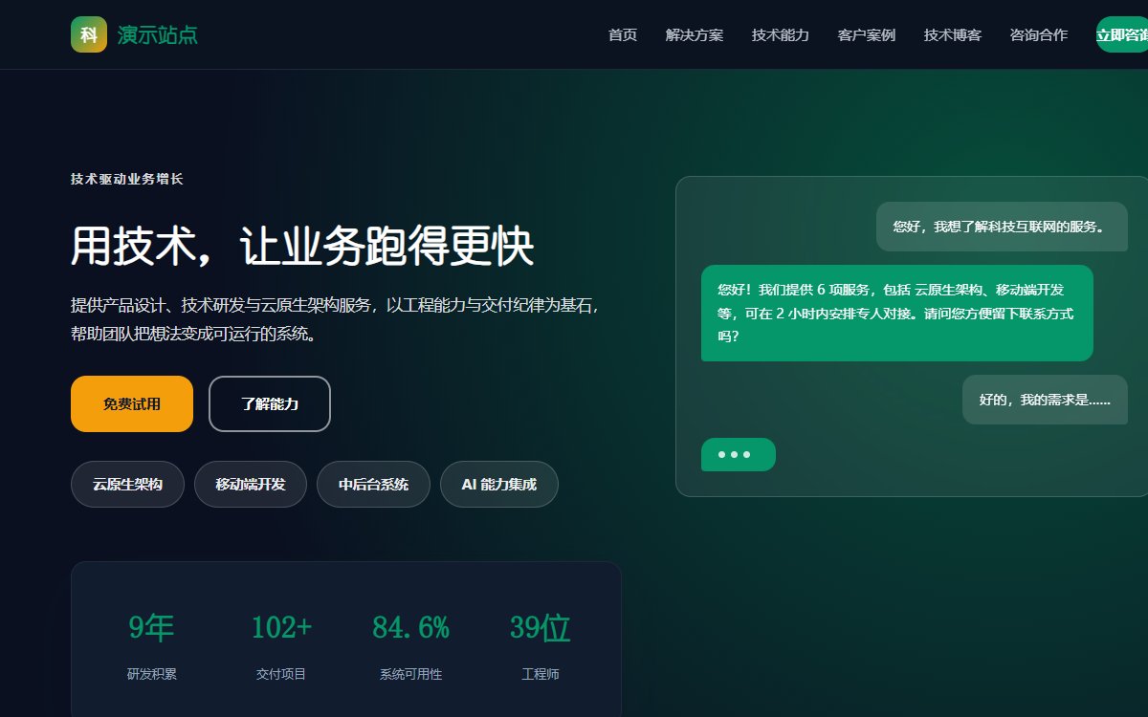Image resolution: width=1148 pixels, height=717 pixels.
Task: Open the 解决方案 nav item
Action: click(695, 35)
